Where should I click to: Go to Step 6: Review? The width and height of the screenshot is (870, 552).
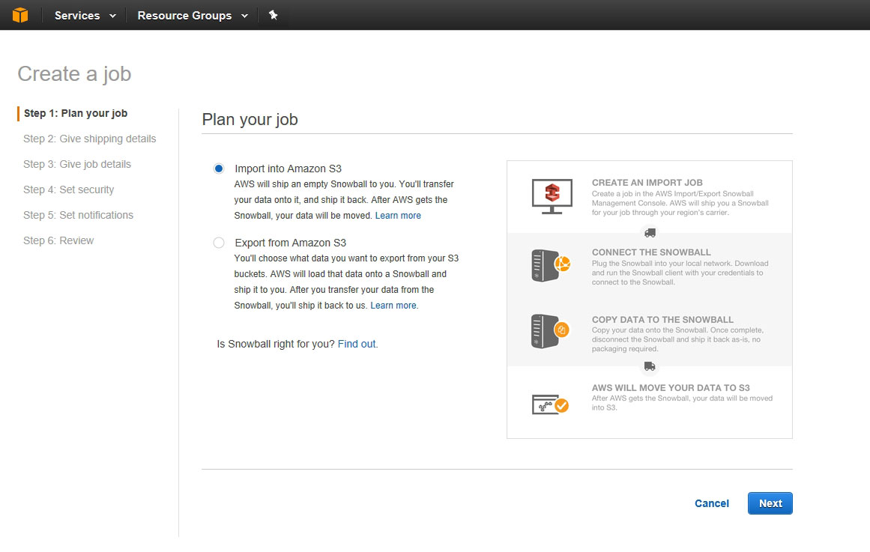click(x=58, y=240)
